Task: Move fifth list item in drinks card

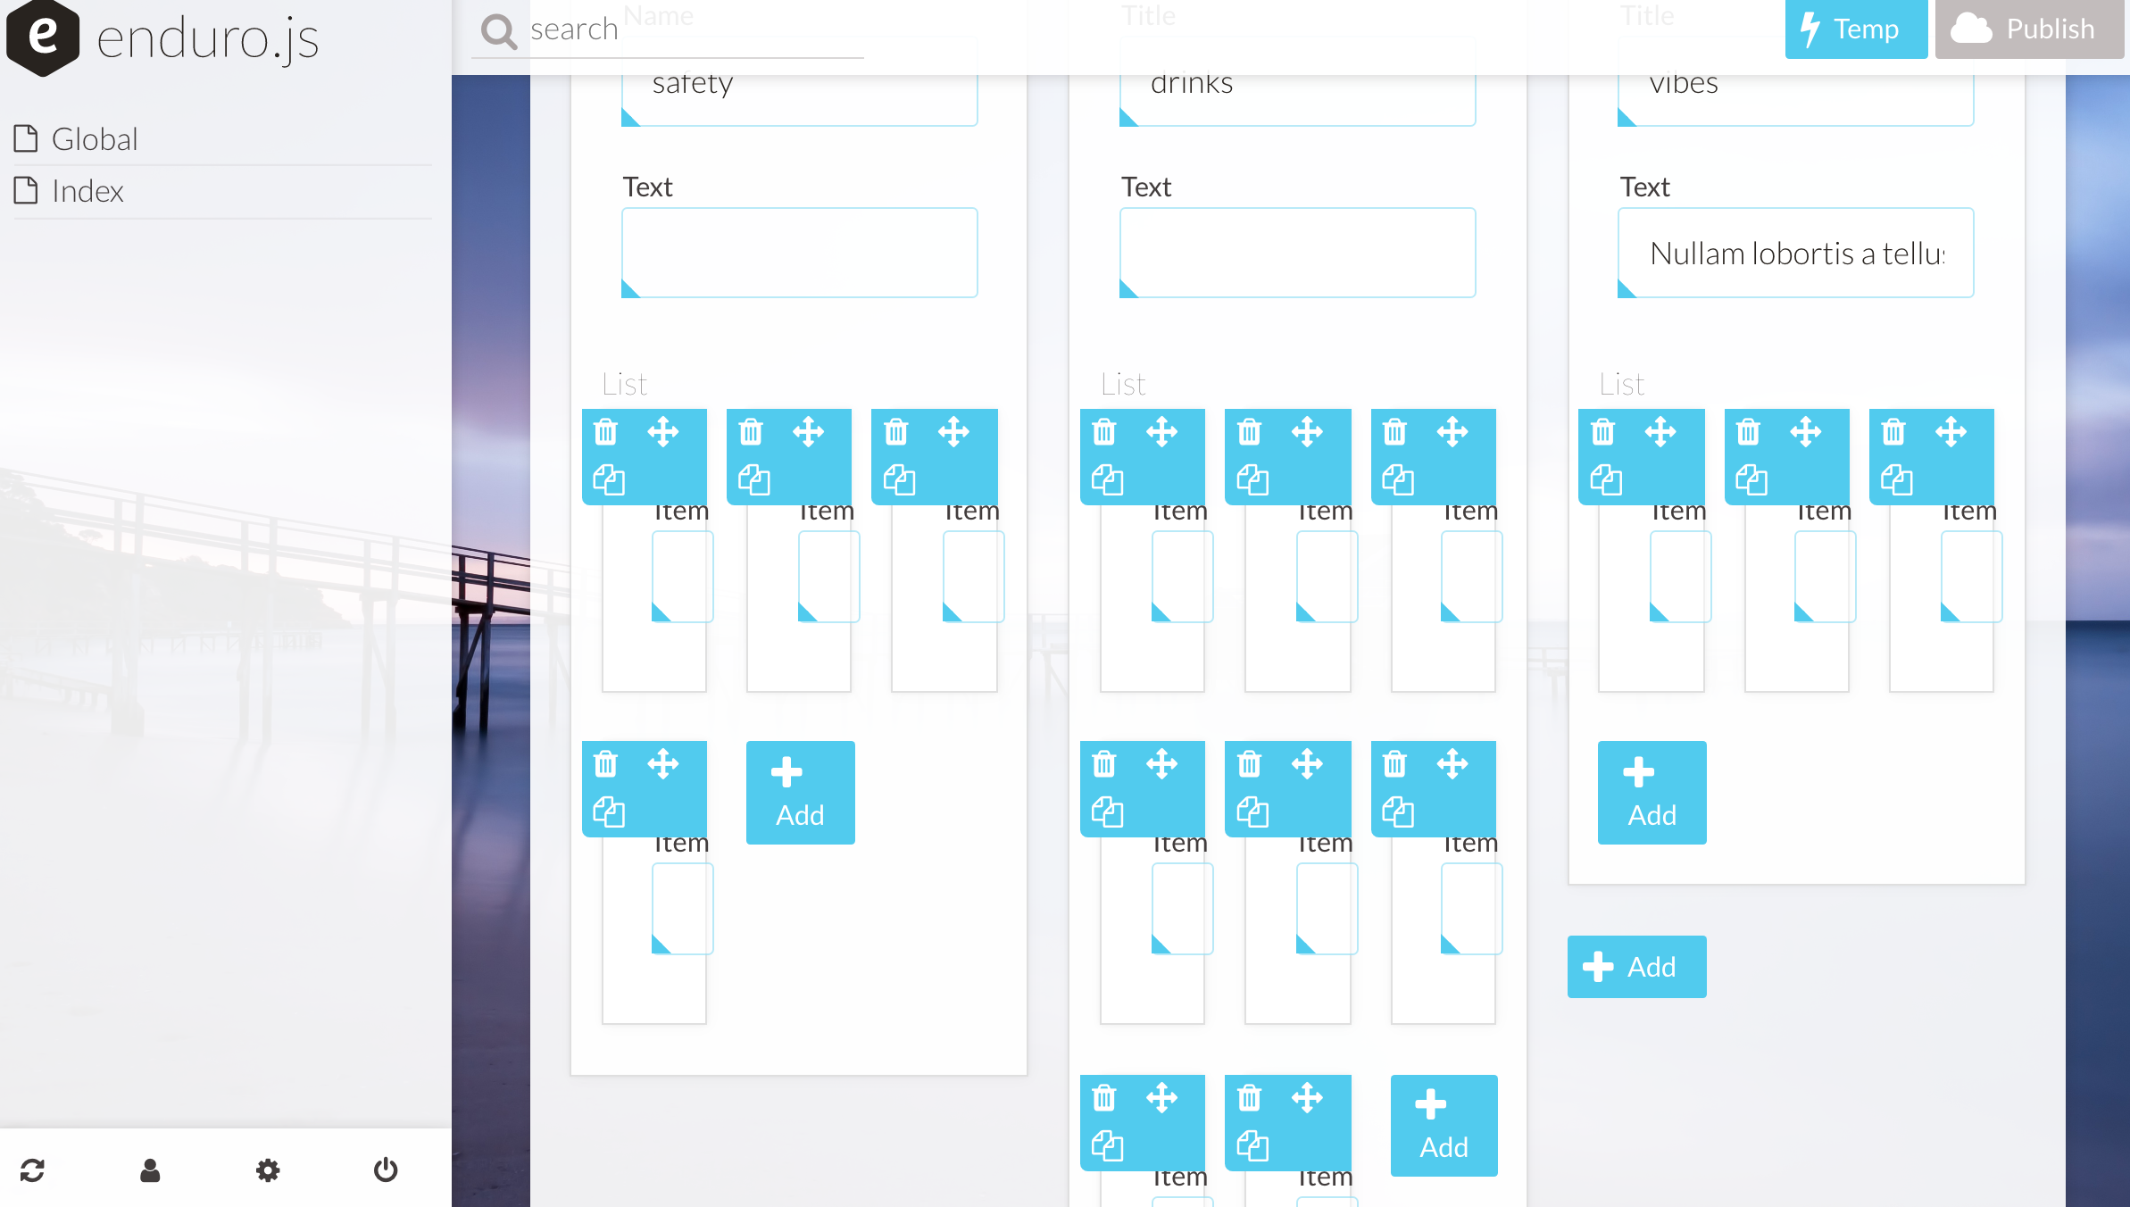Action: point(1308,764)
